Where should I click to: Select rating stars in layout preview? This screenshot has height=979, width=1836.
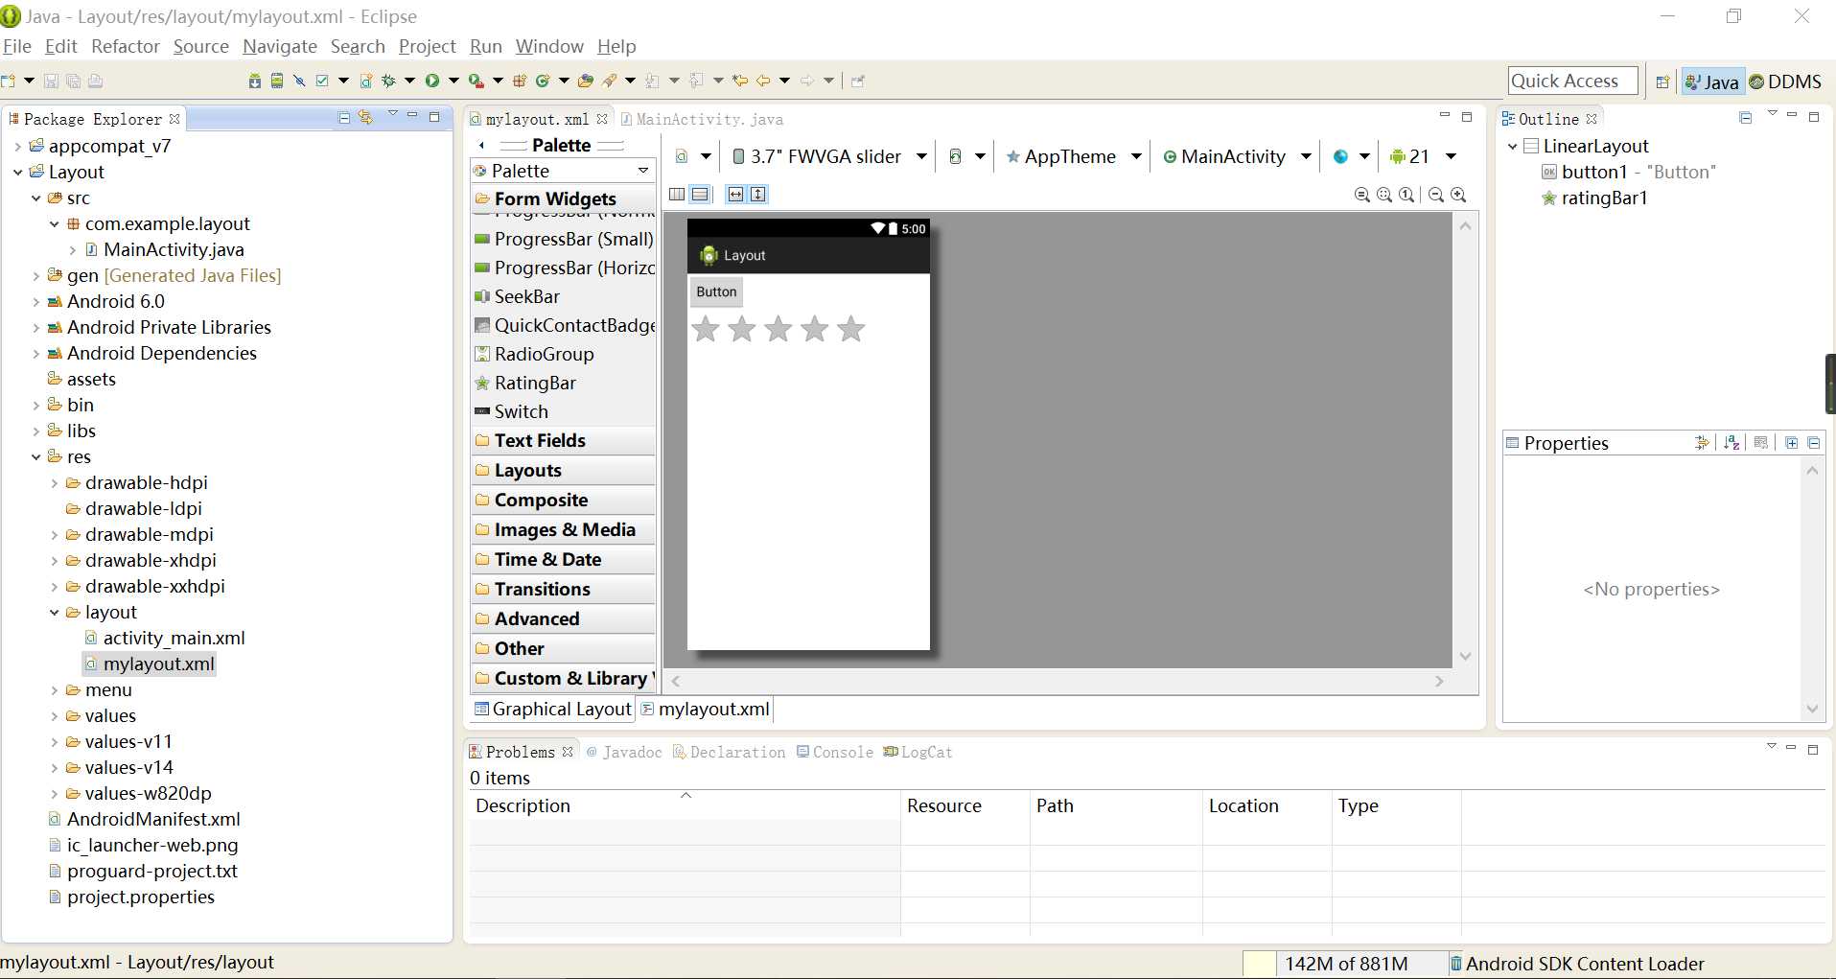pos(778,329)
